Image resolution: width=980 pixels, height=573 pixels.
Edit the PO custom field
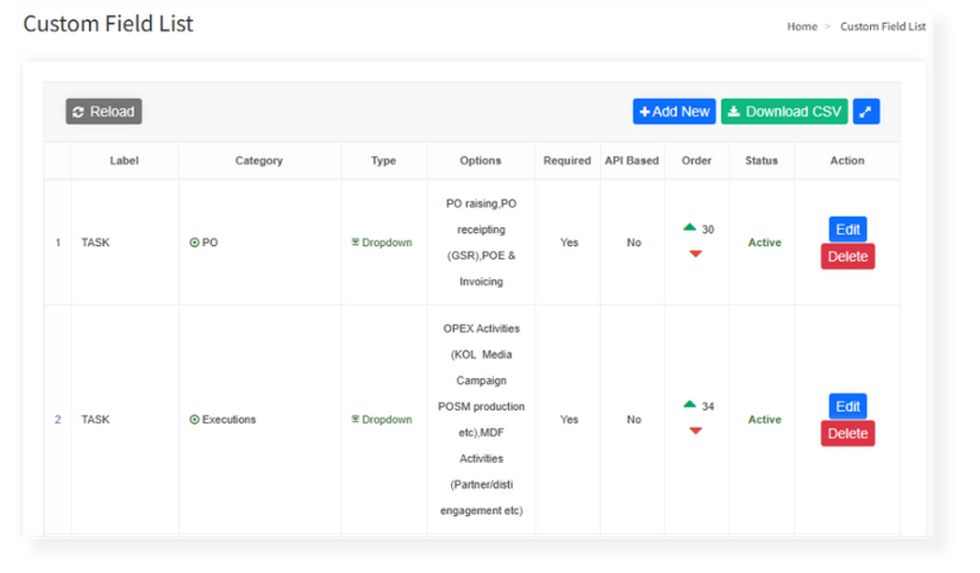pyautogui.click(x=848, y=229)
